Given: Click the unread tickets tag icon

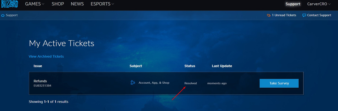Looking at the screenshot, I should click(269, 15).
